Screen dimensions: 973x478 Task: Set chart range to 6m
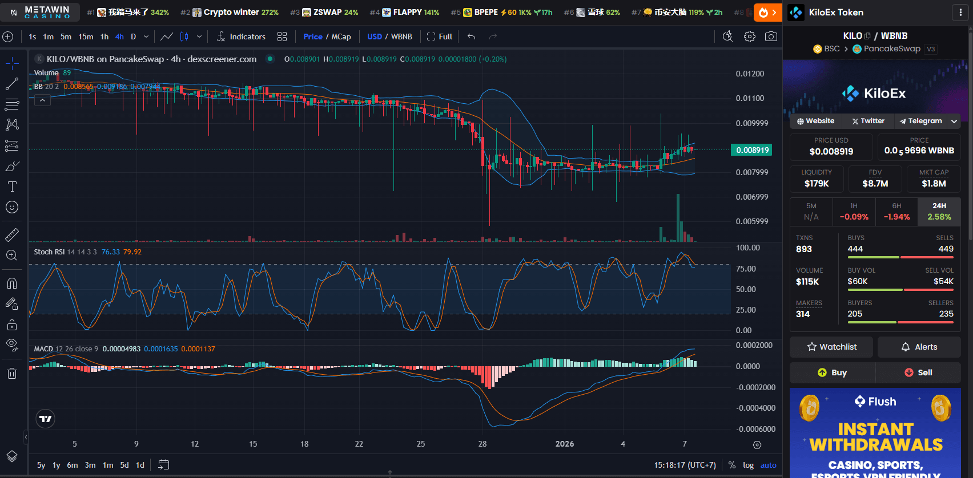pos(73,465)
